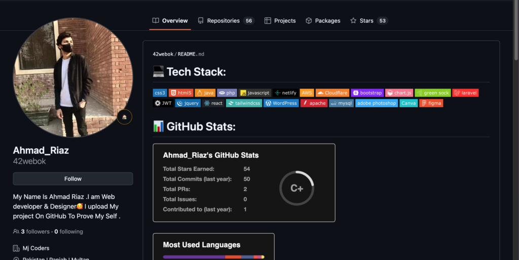Click the building icon beside Mj Coders
Viewport: 519px width, 260px height.
(16, 248)
